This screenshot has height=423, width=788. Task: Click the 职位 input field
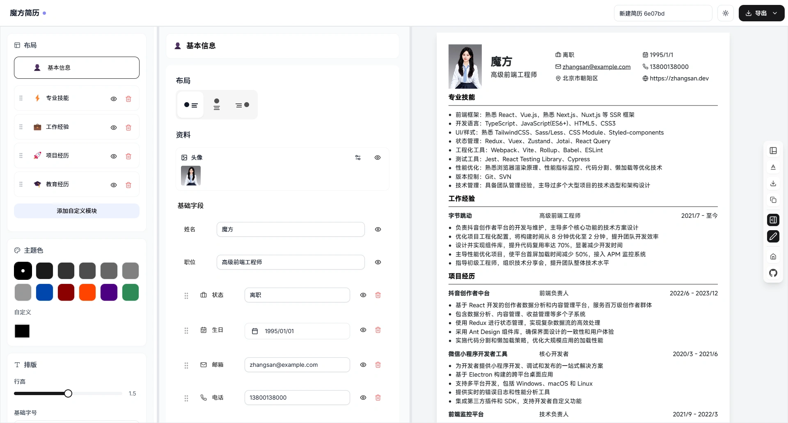pyautogui.click(x=290, y=262)
